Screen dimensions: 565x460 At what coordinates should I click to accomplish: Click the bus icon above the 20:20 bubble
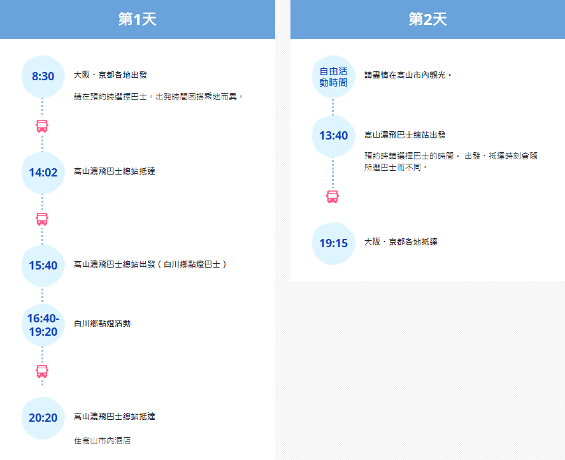click(42, 371)
